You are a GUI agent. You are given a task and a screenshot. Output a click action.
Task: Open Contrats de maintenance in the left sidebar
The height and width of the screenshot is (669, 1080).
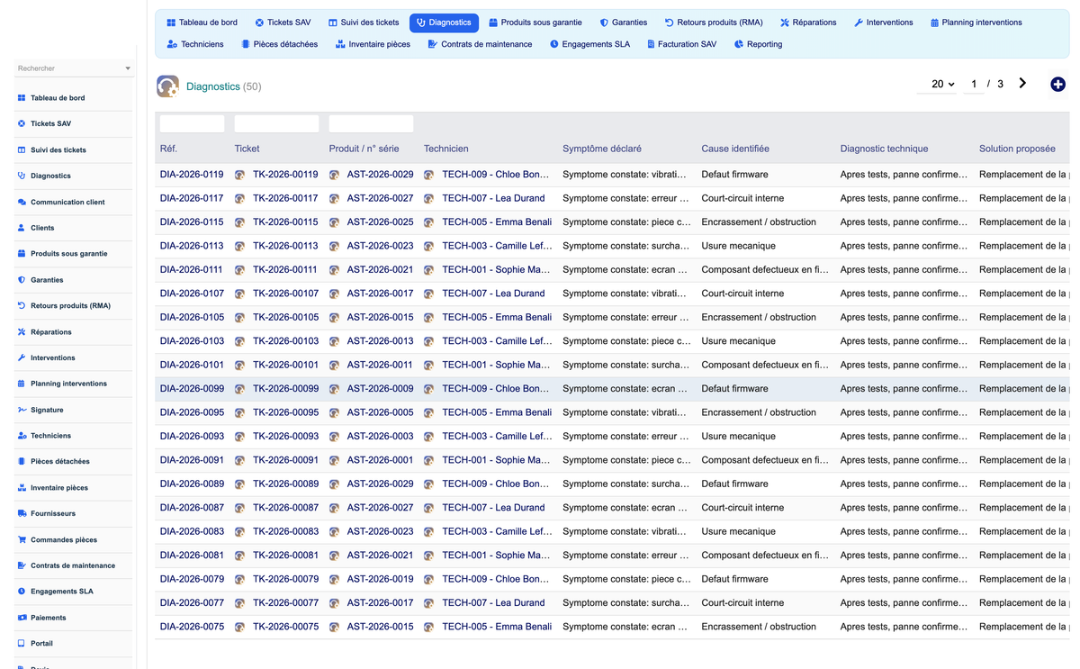coord(73,565)
